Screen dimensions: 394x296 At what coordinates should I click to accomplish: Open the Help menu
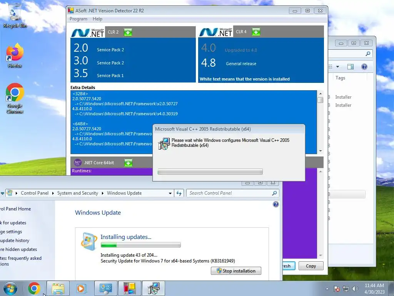[x=97, y=19]
